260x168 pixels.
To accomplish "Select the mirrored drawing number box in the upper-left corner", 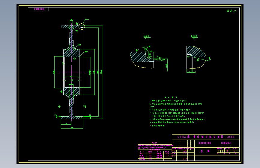I will (x=38, y=9).
